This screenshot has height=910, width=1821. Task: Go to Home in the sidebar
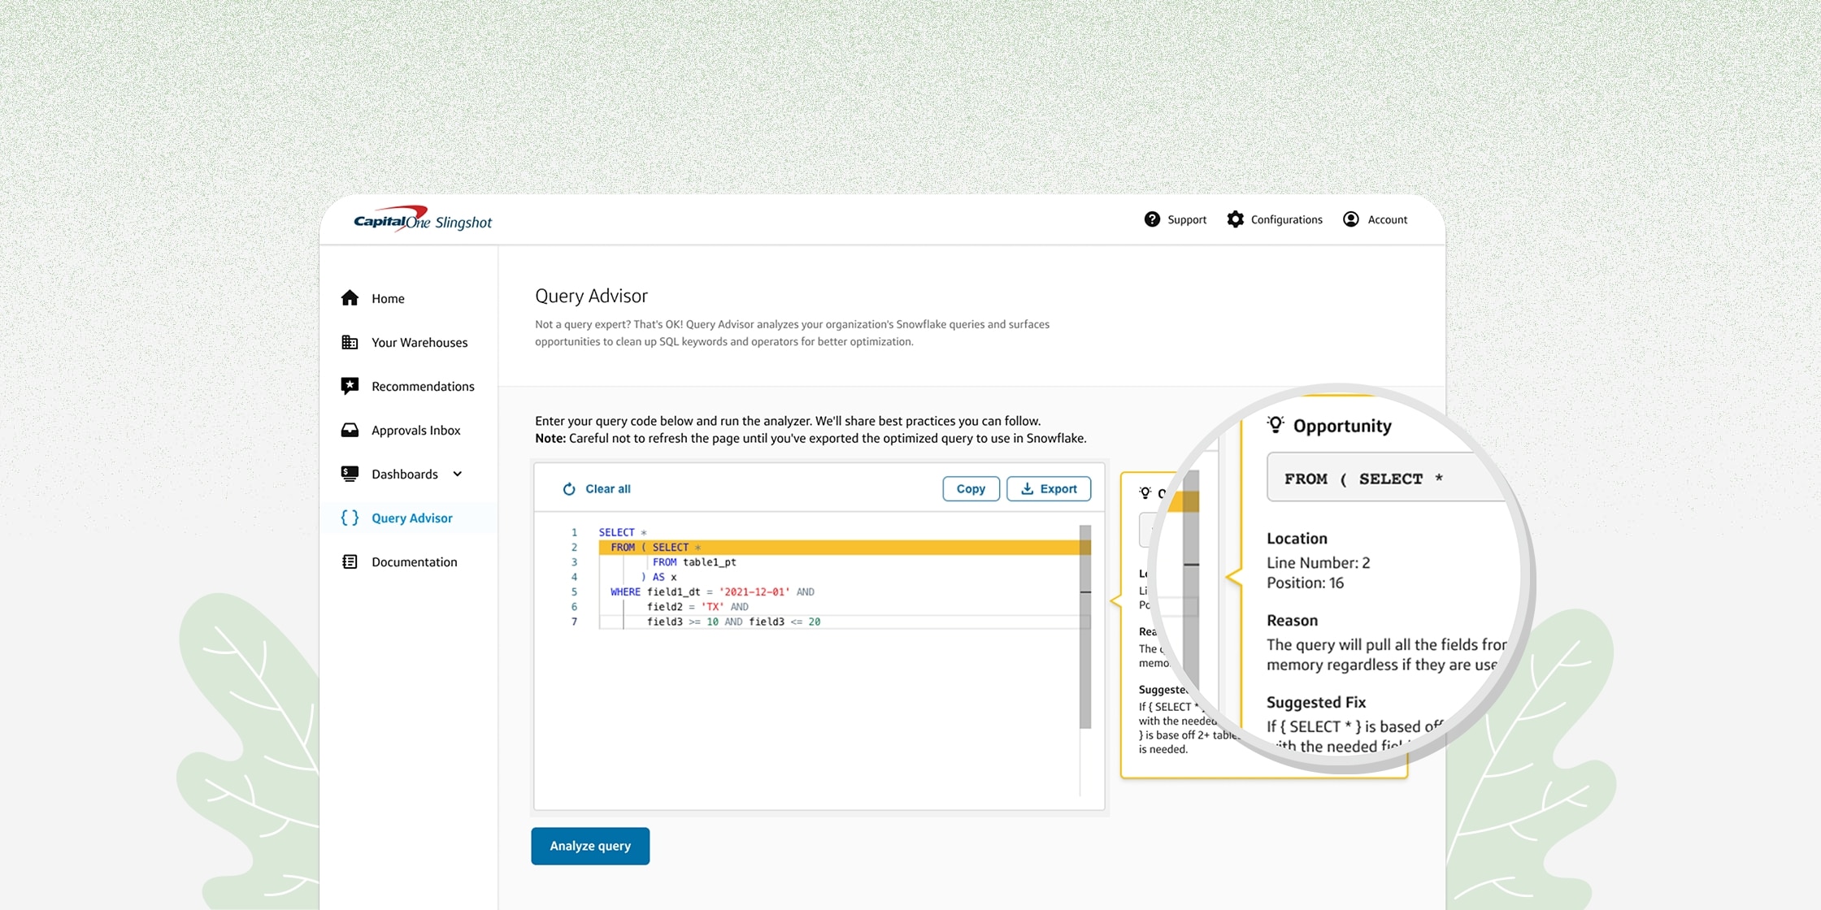(388, 298)
